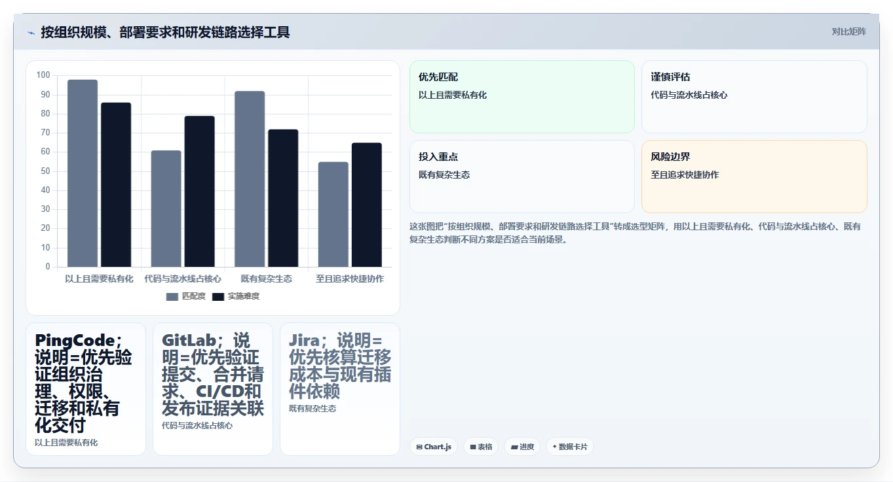
Task: Click the 数据卡片 tag
Action: 570,447
